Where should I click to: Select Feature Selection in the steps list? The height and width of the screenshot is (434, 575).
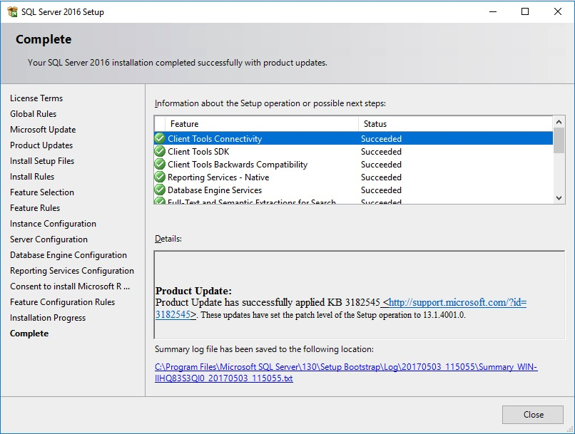(x=42, y=192)
